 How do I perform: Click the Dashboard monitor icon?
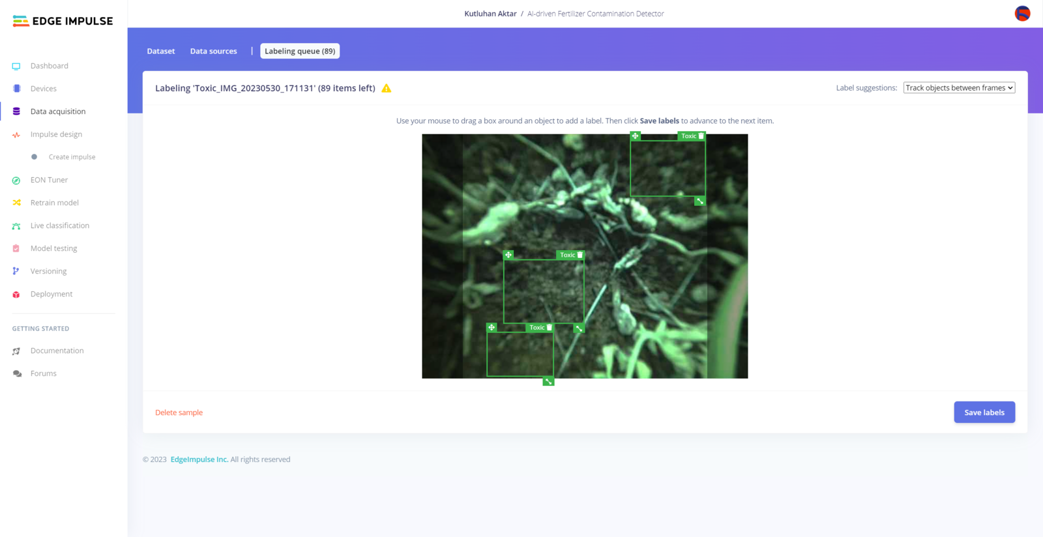pyautogui.click(x=16, y=66)
